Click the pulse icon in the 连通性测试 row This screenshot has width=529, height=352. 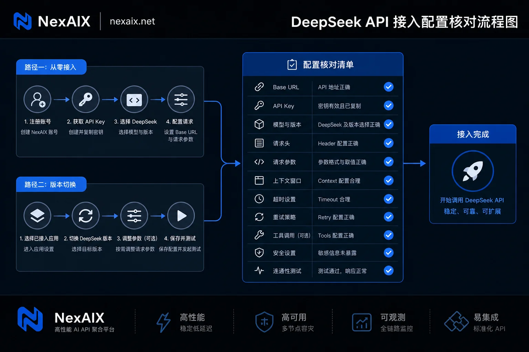(x=259, y=271)
